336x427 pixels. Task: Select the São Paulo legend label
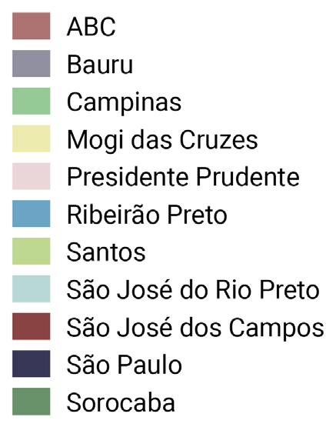[125, 365]
